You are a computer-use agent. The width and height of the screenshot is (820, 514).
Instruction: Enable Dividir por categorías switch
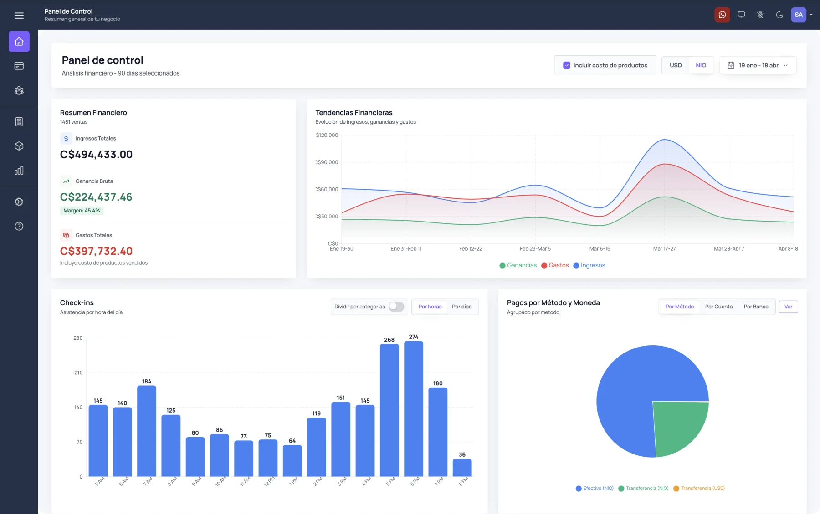396,307
